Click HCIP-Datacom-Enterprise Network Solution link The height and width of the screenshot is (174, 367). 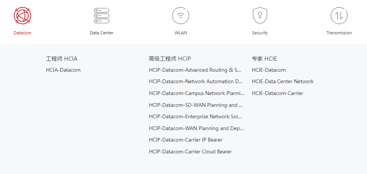196,116
